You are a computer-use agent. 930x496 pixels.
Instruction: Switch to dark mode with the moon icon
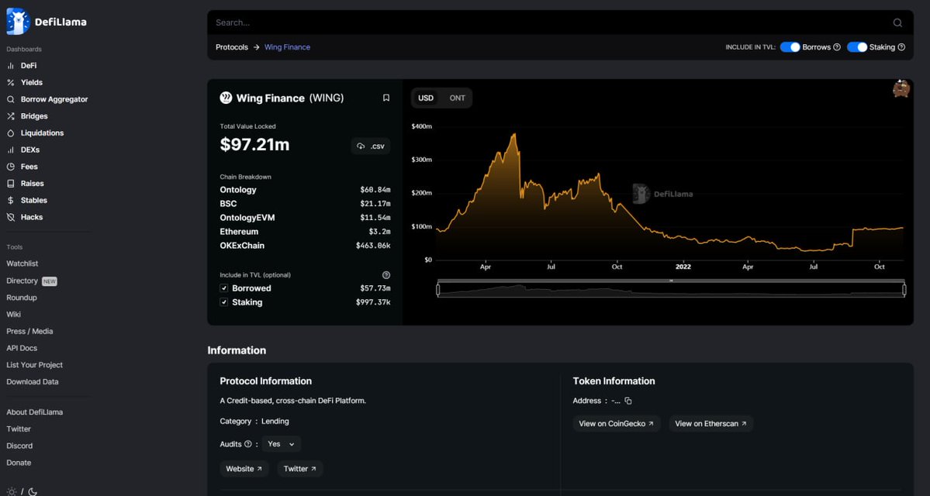coord(32,491)
